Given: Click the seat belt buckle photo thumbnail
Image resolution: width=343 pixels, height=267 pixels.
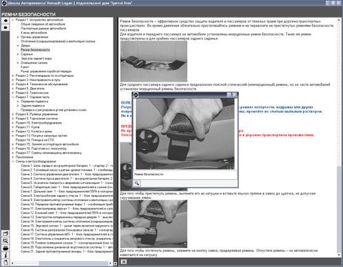Looking at the screenshot, I should coord(154,61).
